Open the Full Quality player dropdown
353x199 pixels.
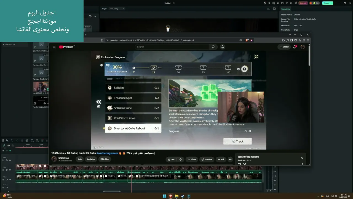[x=117, y=9]
